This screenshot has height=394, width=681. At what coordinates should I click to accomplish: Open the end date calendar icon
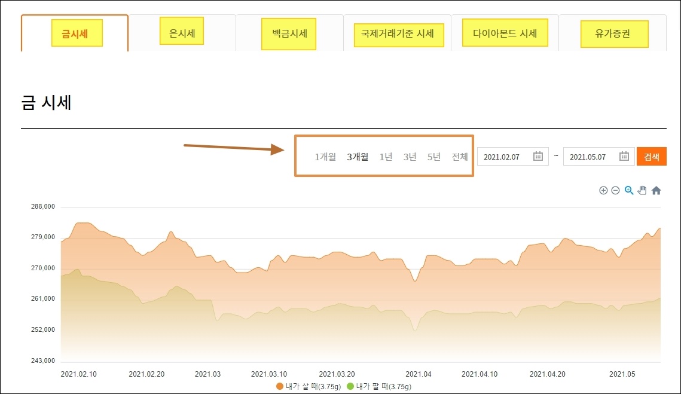coord(624,157)
